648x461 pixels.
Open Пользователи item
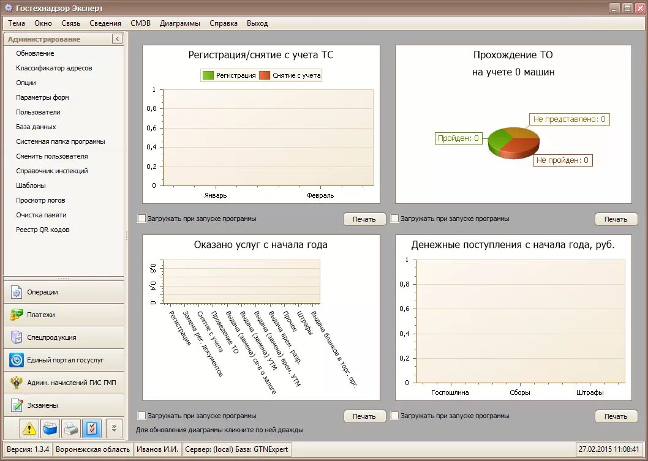tap(38, 112)
